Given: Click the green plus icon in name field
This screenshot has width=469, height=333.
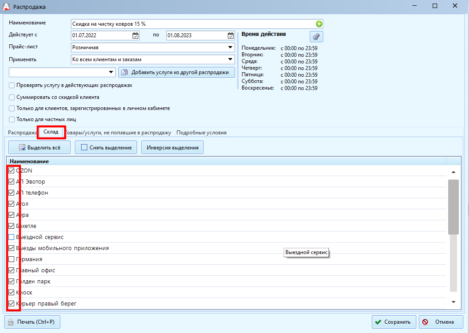Looking at the screenshot, I should pyautogui.click(x=319, y=24).
